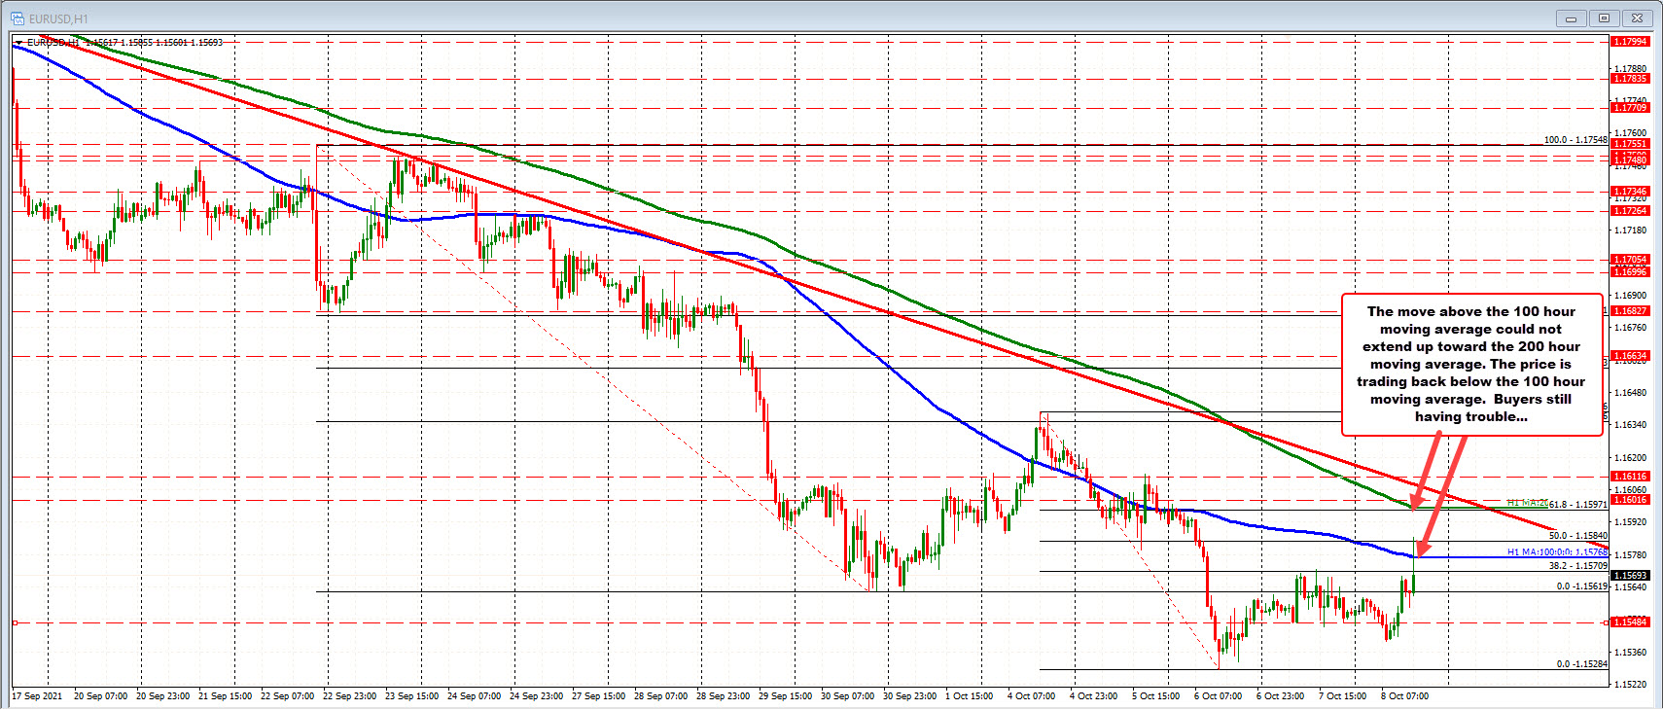Click the time axis label 28 Sep 23:00

tap(723, 696)
